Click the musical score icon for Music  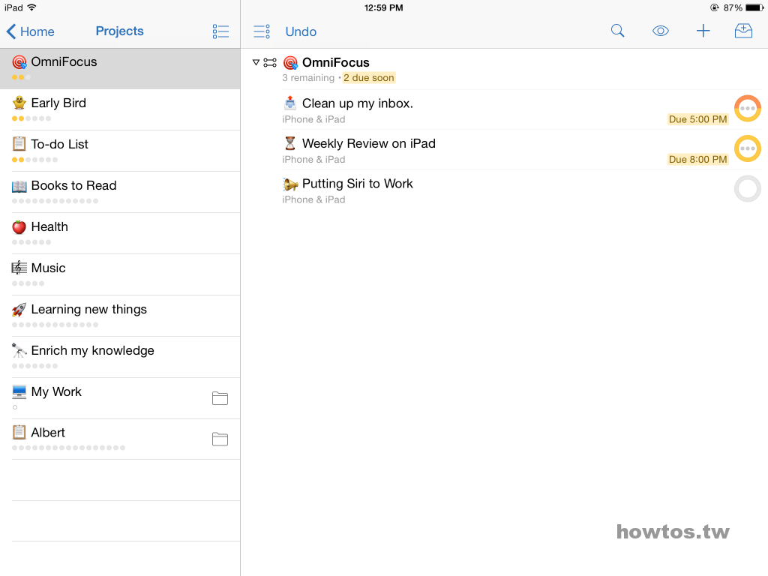tap(19, 268)
